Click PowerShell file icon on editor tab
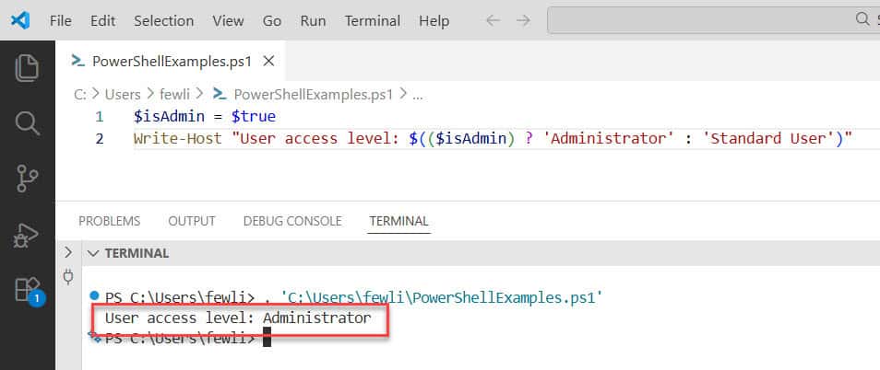 pos(78,61)
